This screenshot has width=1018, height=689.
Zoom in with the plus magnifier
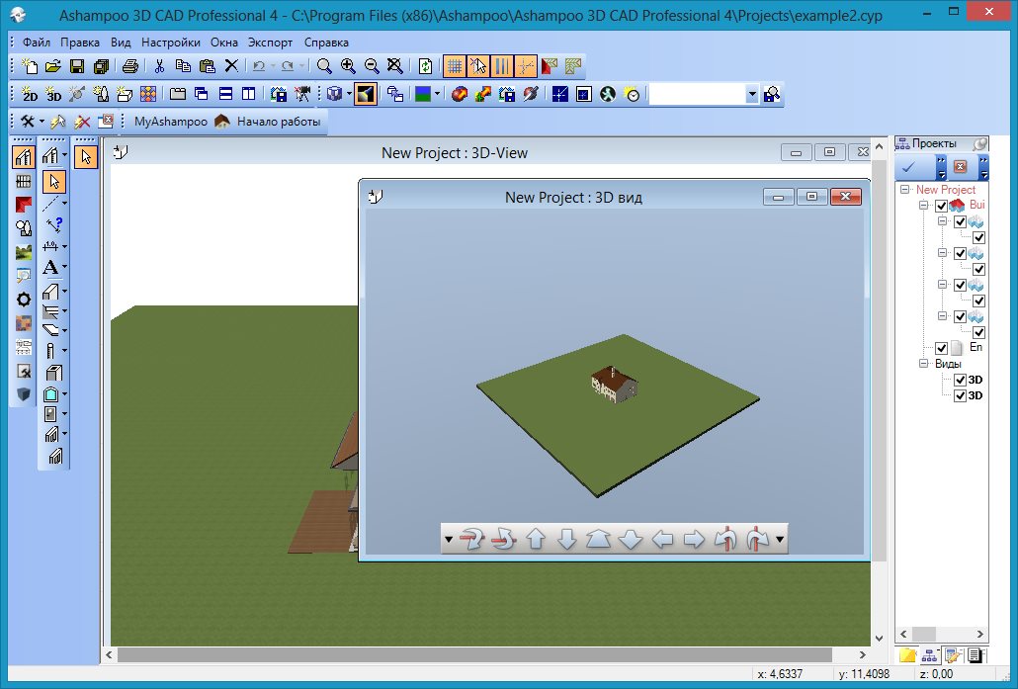click(x=348, y=65)
